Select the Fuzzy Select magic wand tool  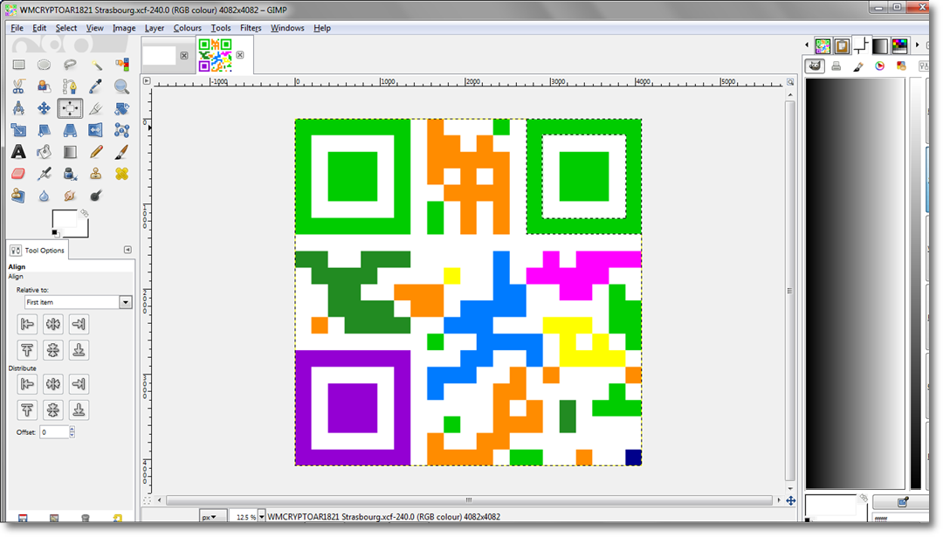pos(96,65)
